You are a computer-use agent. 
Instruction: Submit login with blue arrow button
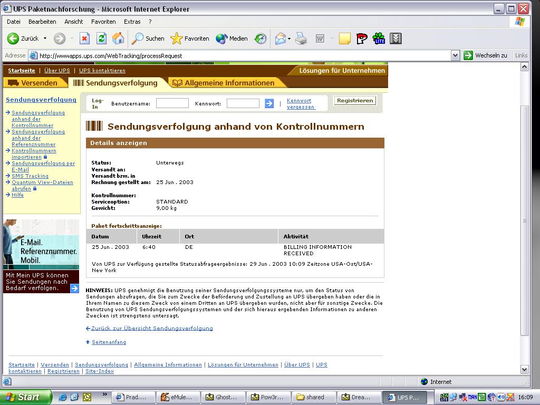tap(269, 103)
